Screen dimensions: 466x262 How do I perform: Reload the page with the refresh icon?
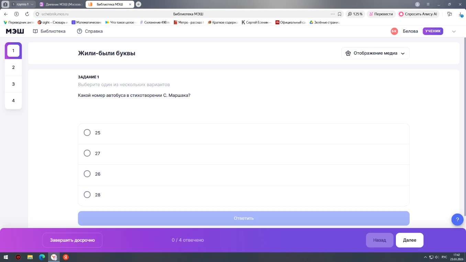tap(27, 14)
